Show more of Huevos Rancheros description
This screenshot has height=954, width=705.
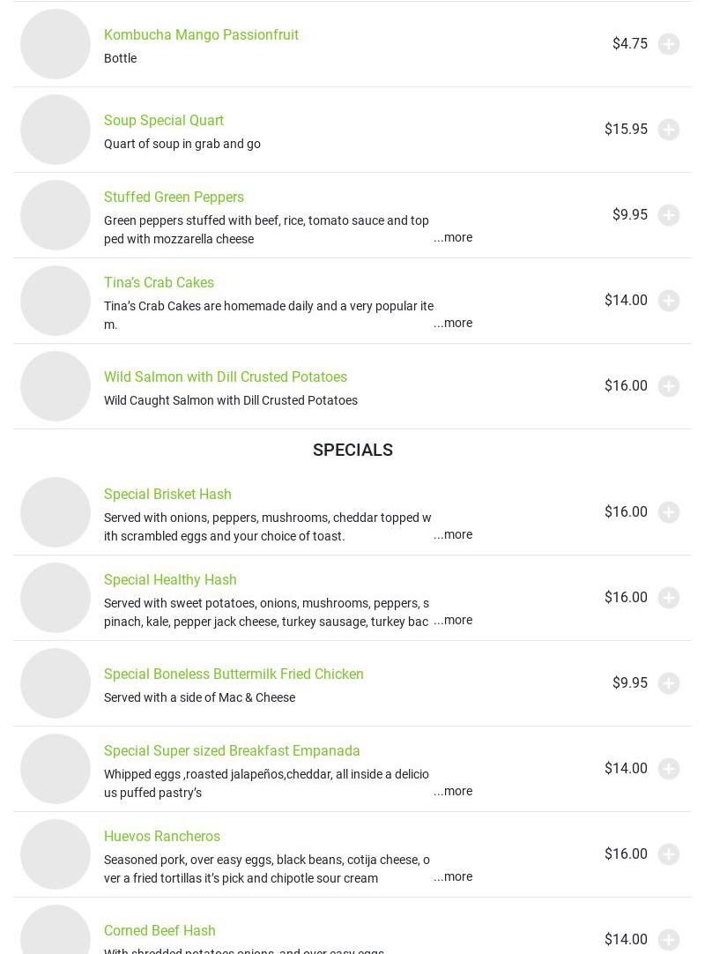(x=453, y=876)
